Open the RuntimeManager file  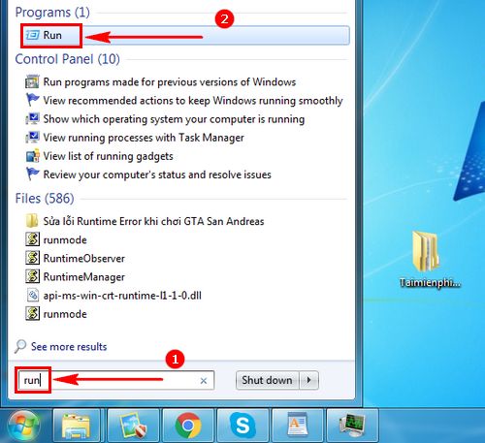point(84,277)
